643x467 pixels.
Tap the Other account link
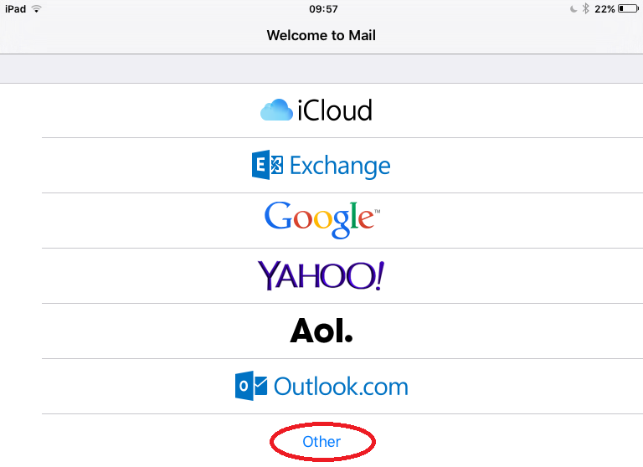click(x=321, y=442)
